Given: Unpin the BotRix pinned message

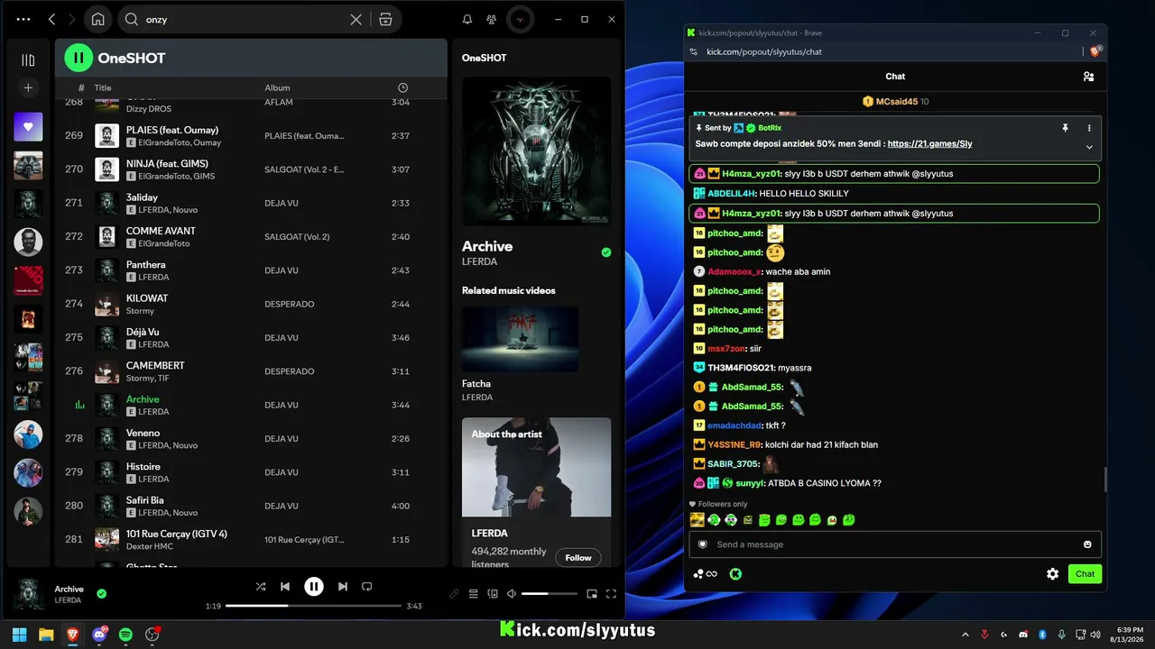Looking at the screenshot, I should click(1066, 128).
